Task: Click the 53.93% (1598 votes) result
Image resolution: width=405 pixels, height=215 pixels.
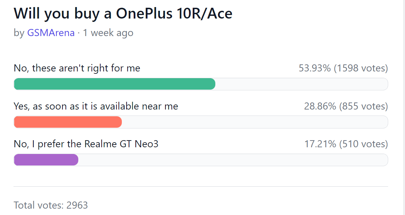Action: tap(343, 68)
